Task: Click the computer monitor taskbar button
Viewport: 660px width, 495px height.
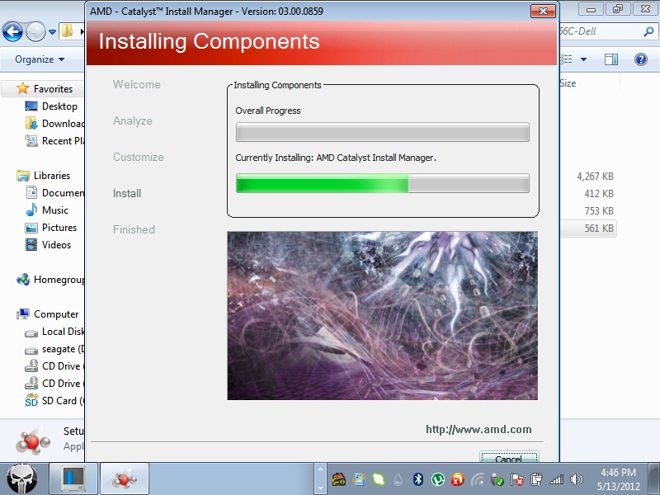Action: pyautogui.click(x=73, y=479)
